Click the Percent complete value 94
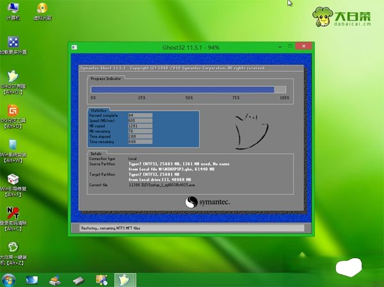384x287 pixels. (140, 116)
